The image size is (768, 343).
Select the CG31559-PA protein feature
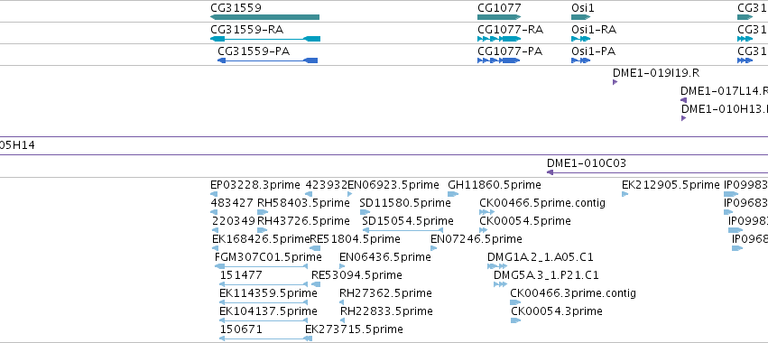pos(267,60)
